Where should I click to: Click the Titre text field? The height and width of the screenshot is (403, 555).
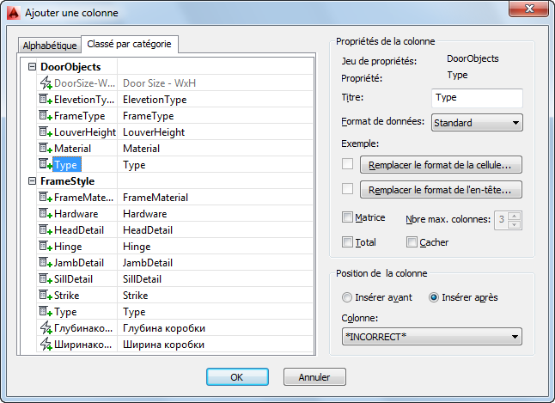click(476, 98)
